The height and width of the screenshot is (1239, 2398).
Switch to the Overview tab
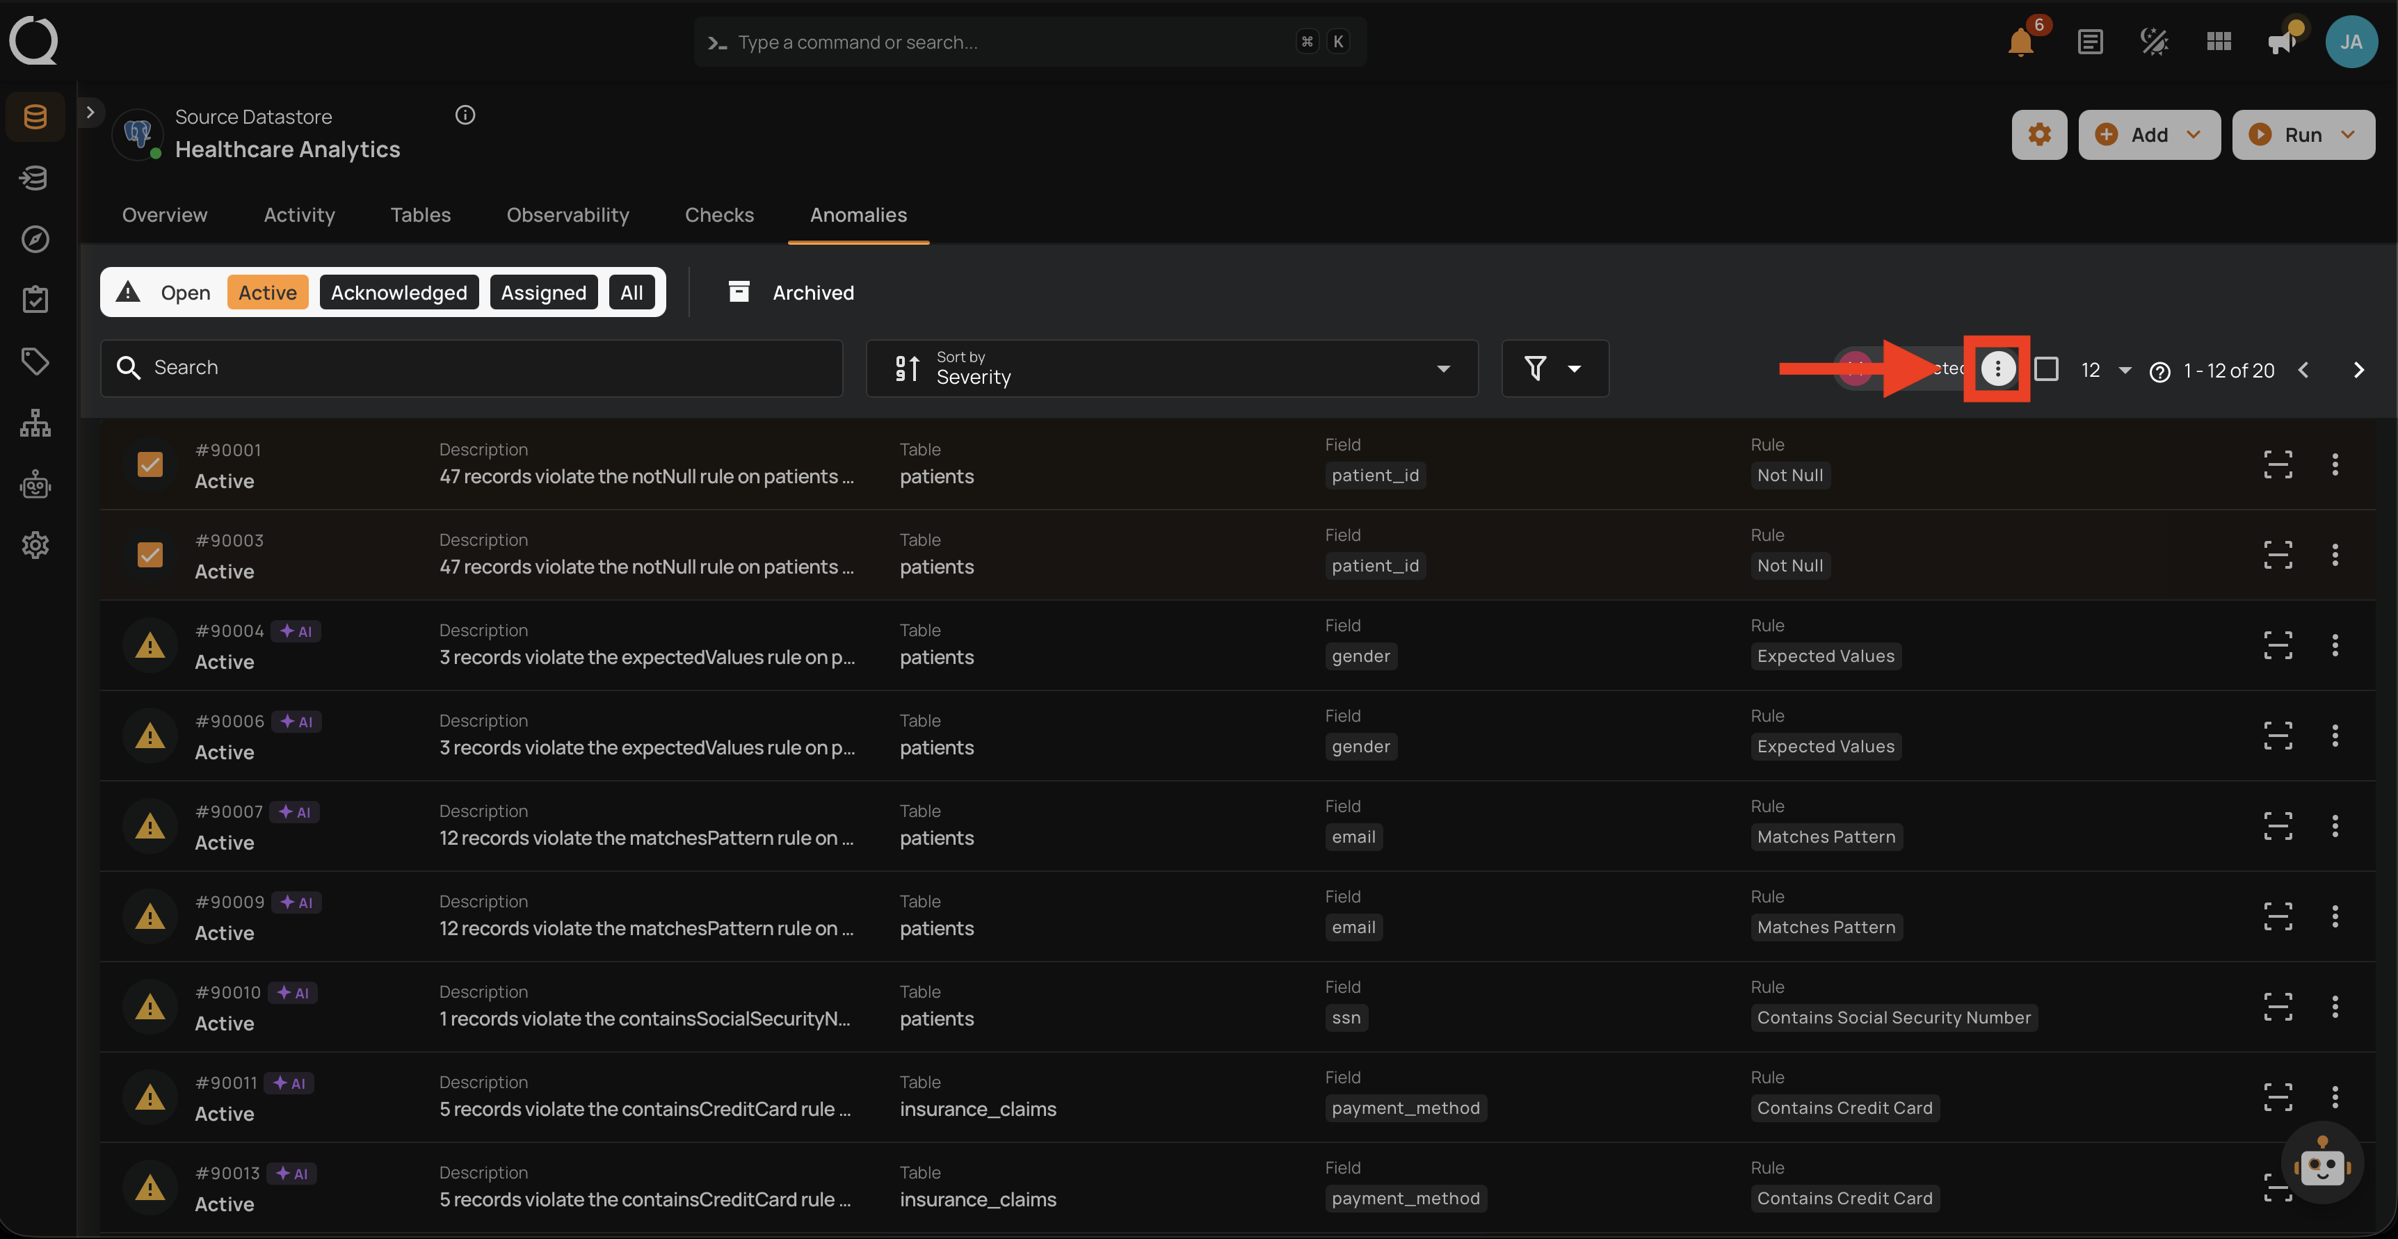(x=165, y=215)
